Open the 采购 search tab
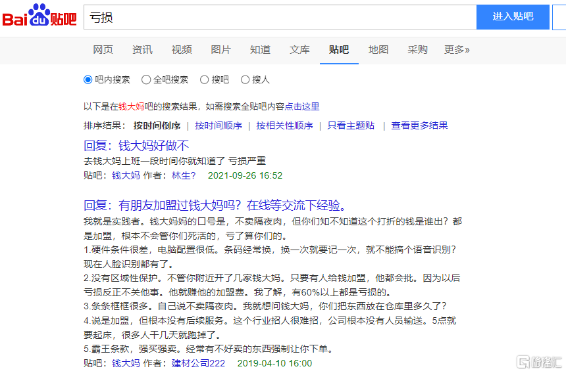 (418, 50)
